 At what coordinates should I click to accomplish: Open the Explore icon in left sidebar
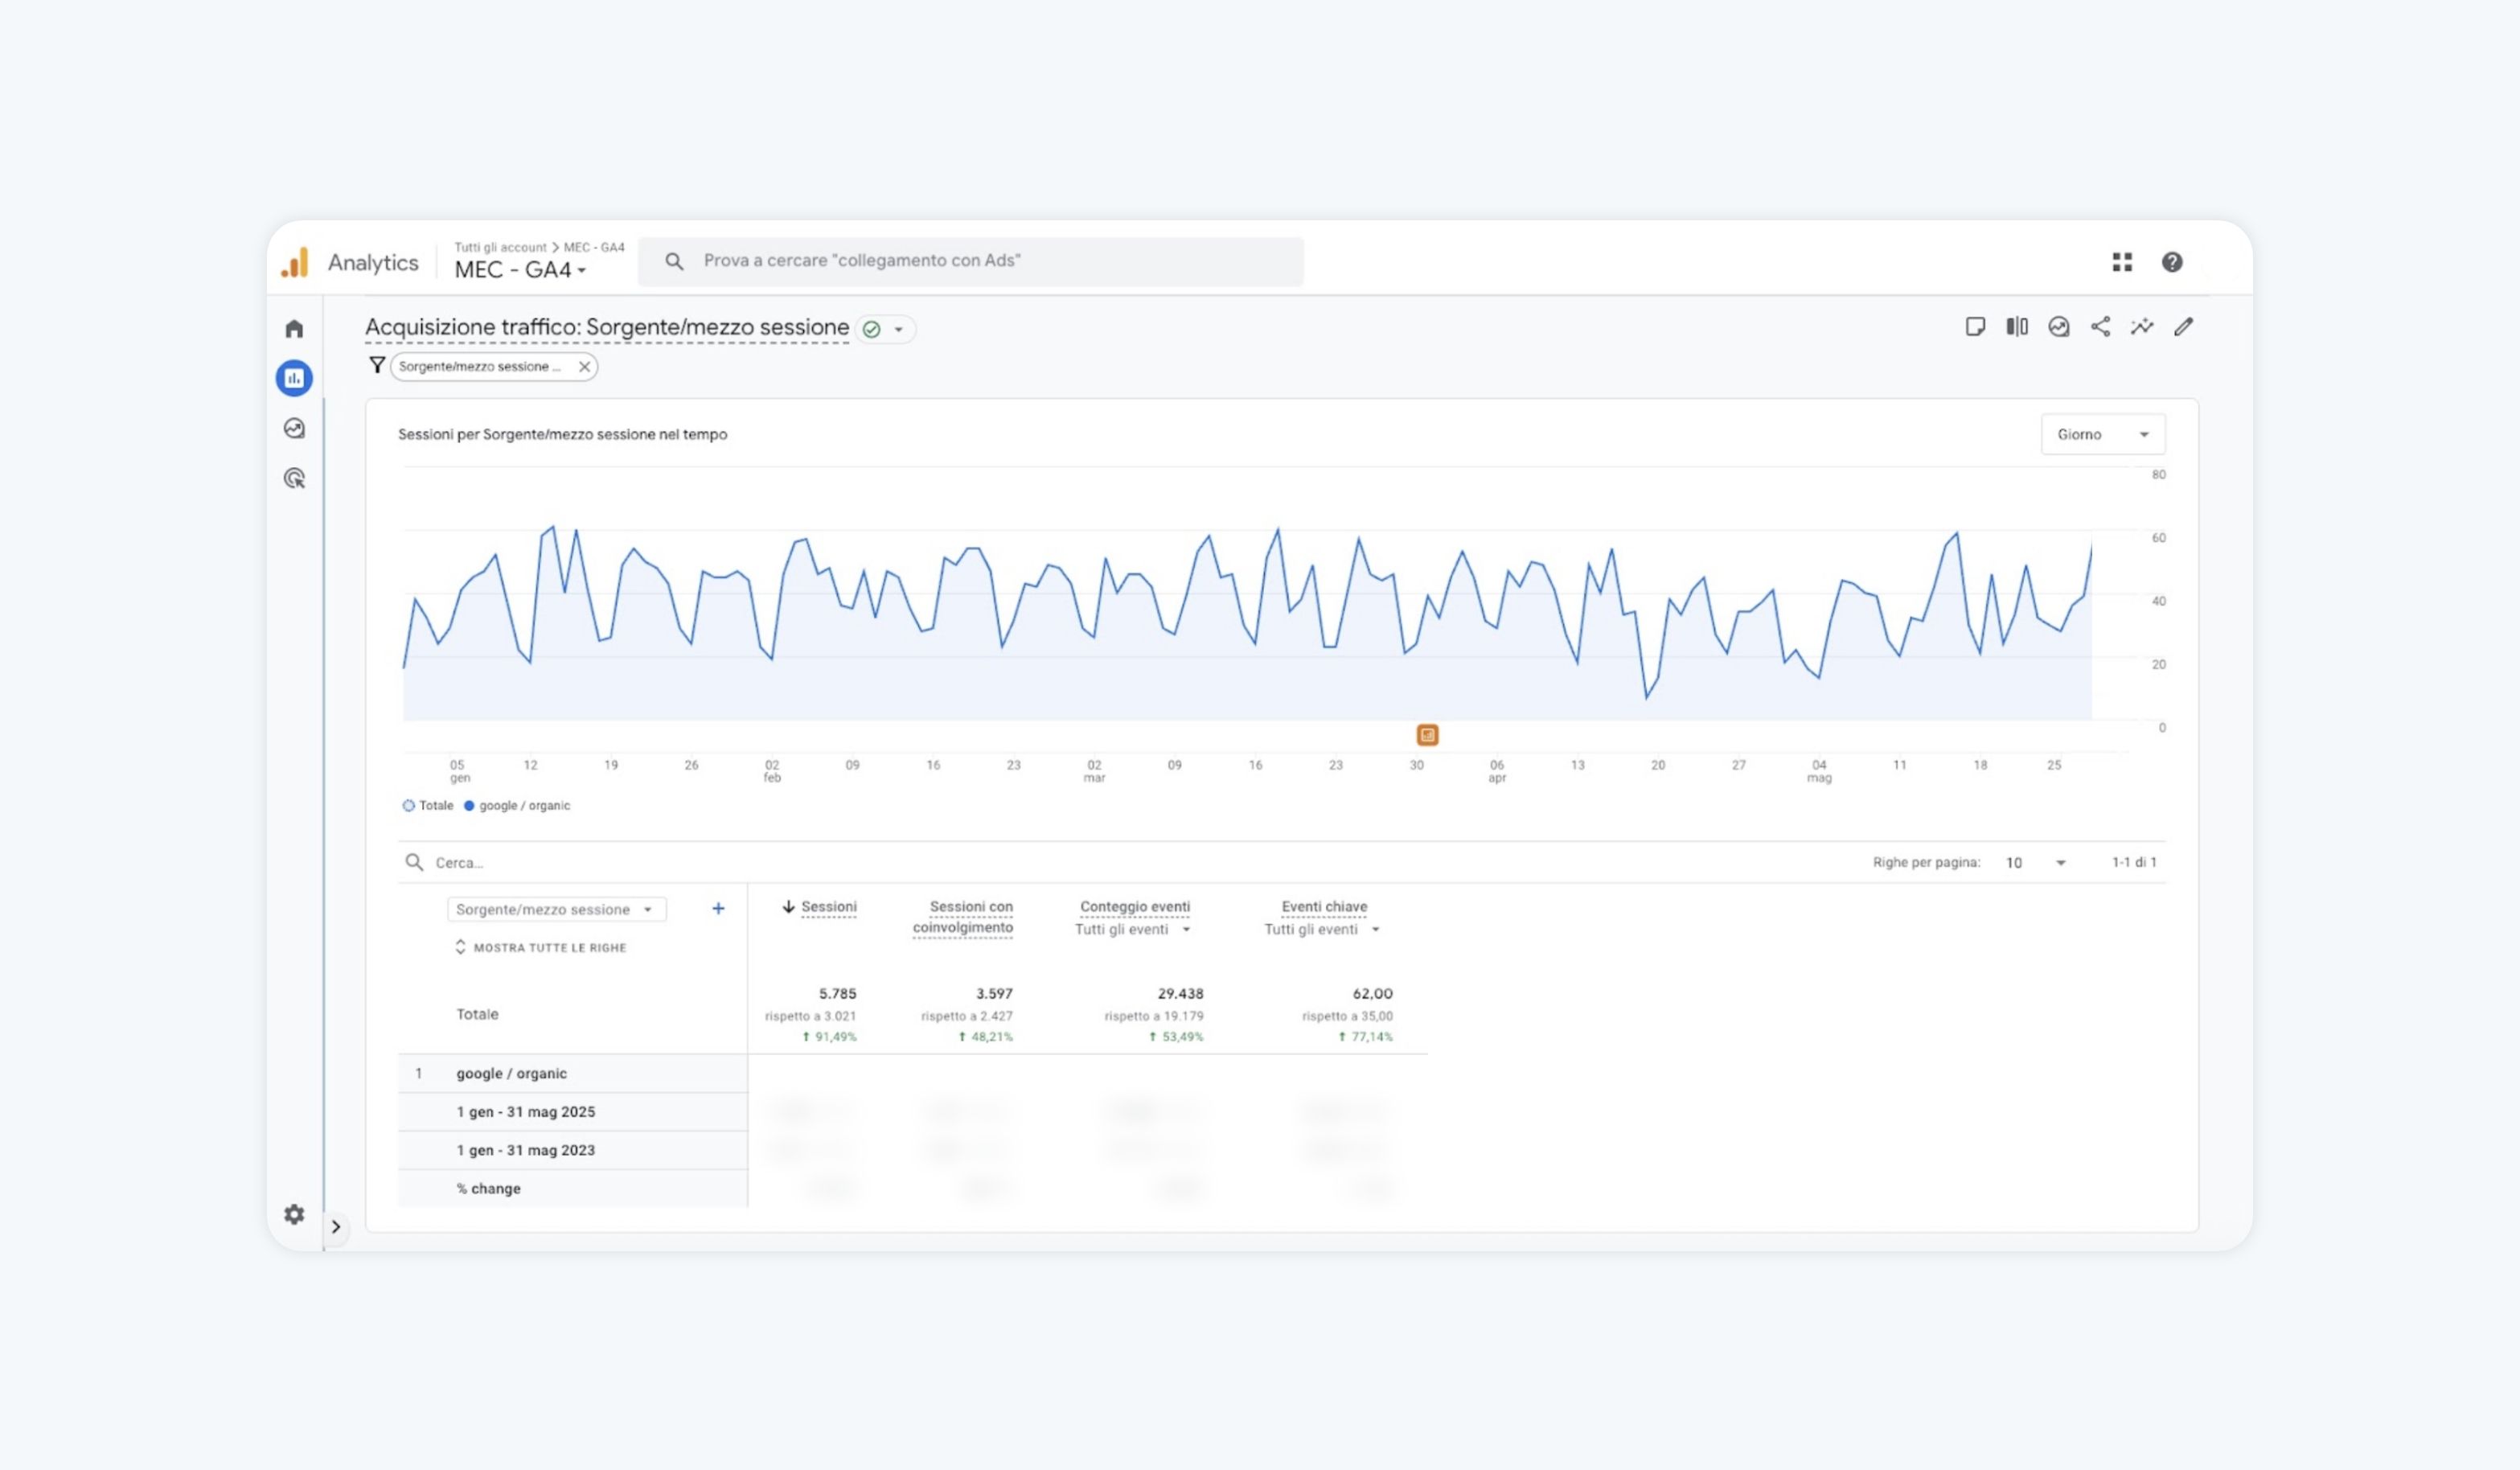(294, 428)
